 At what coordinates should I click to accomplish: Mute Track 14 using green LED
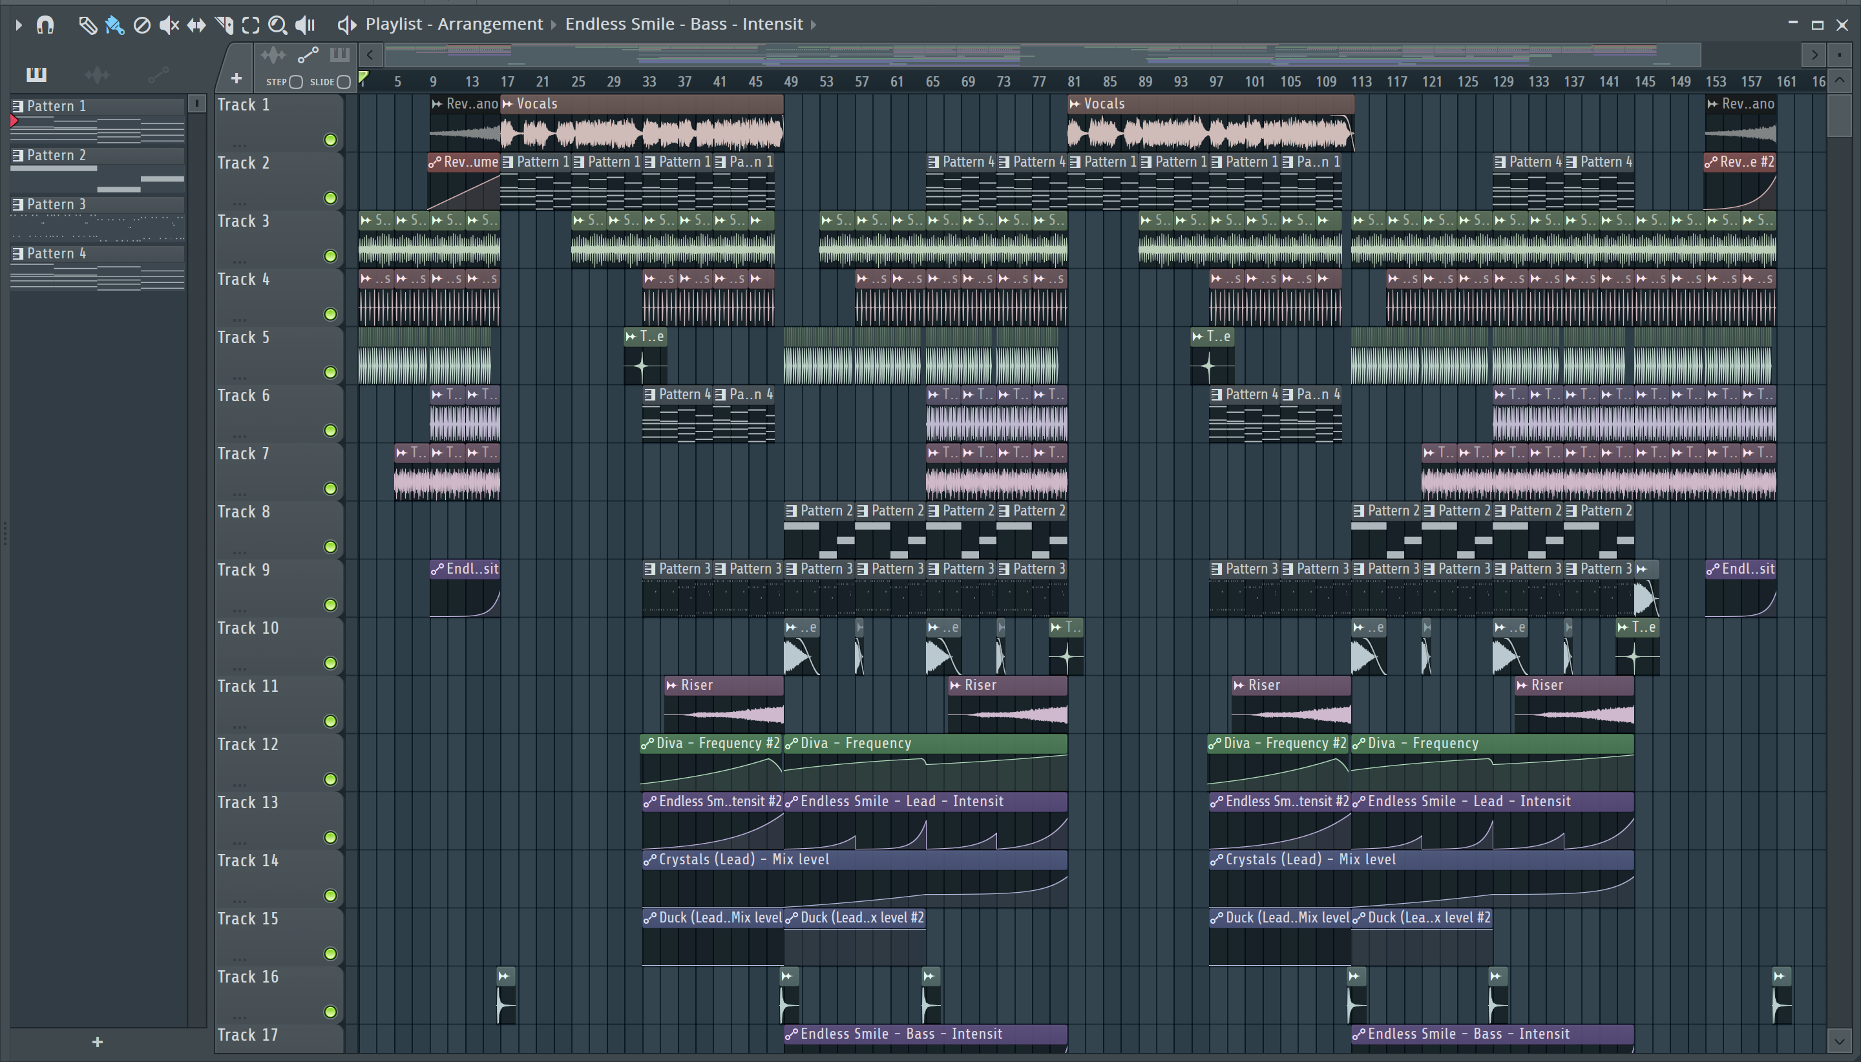[x=330, y=896]
